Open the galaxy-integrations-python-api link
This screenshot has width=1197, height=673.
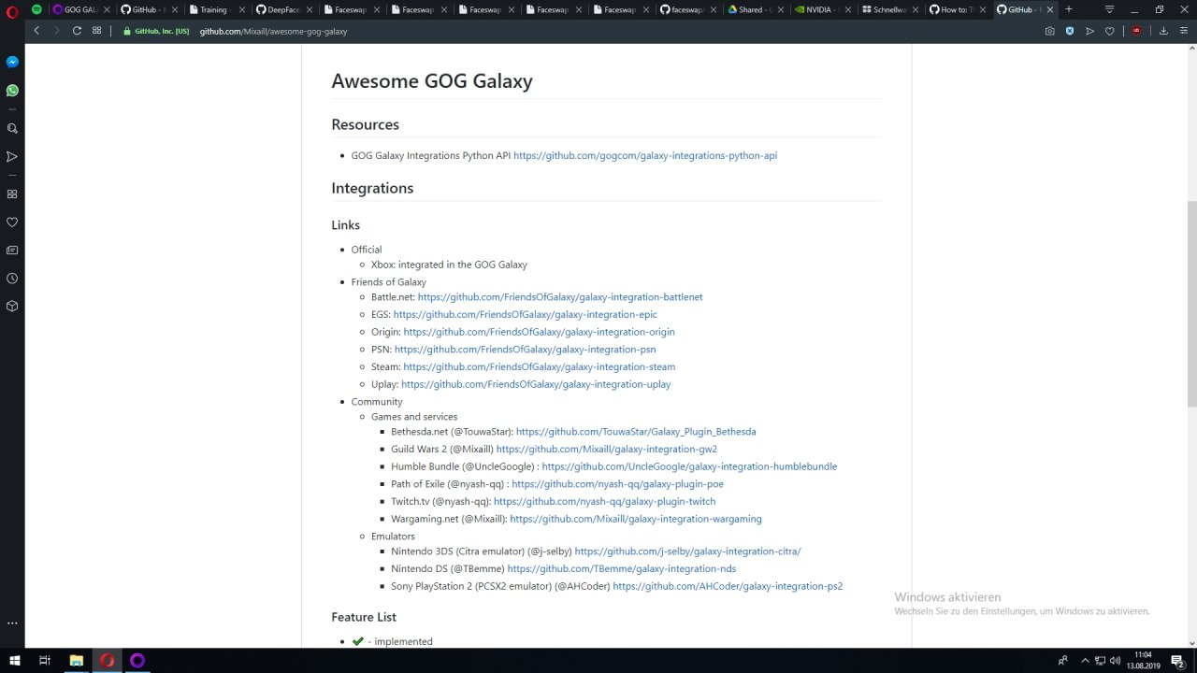[645, 156]
